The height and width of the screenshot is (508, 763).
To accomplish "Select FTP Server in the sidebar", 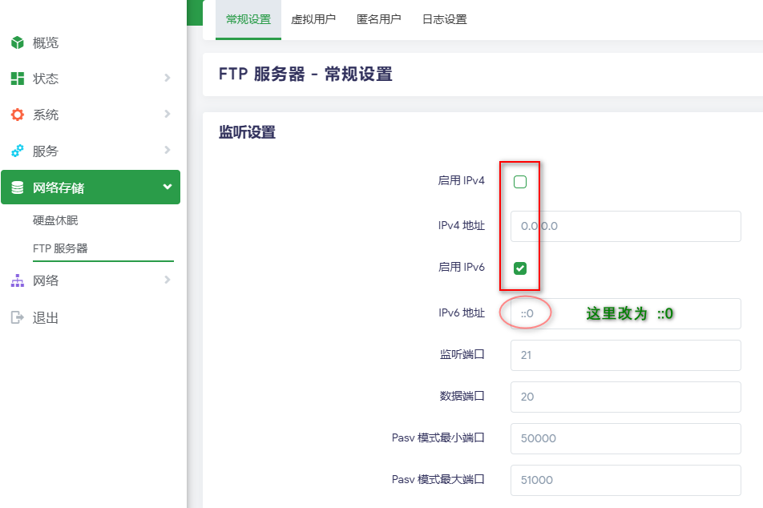I will (60, 248).
